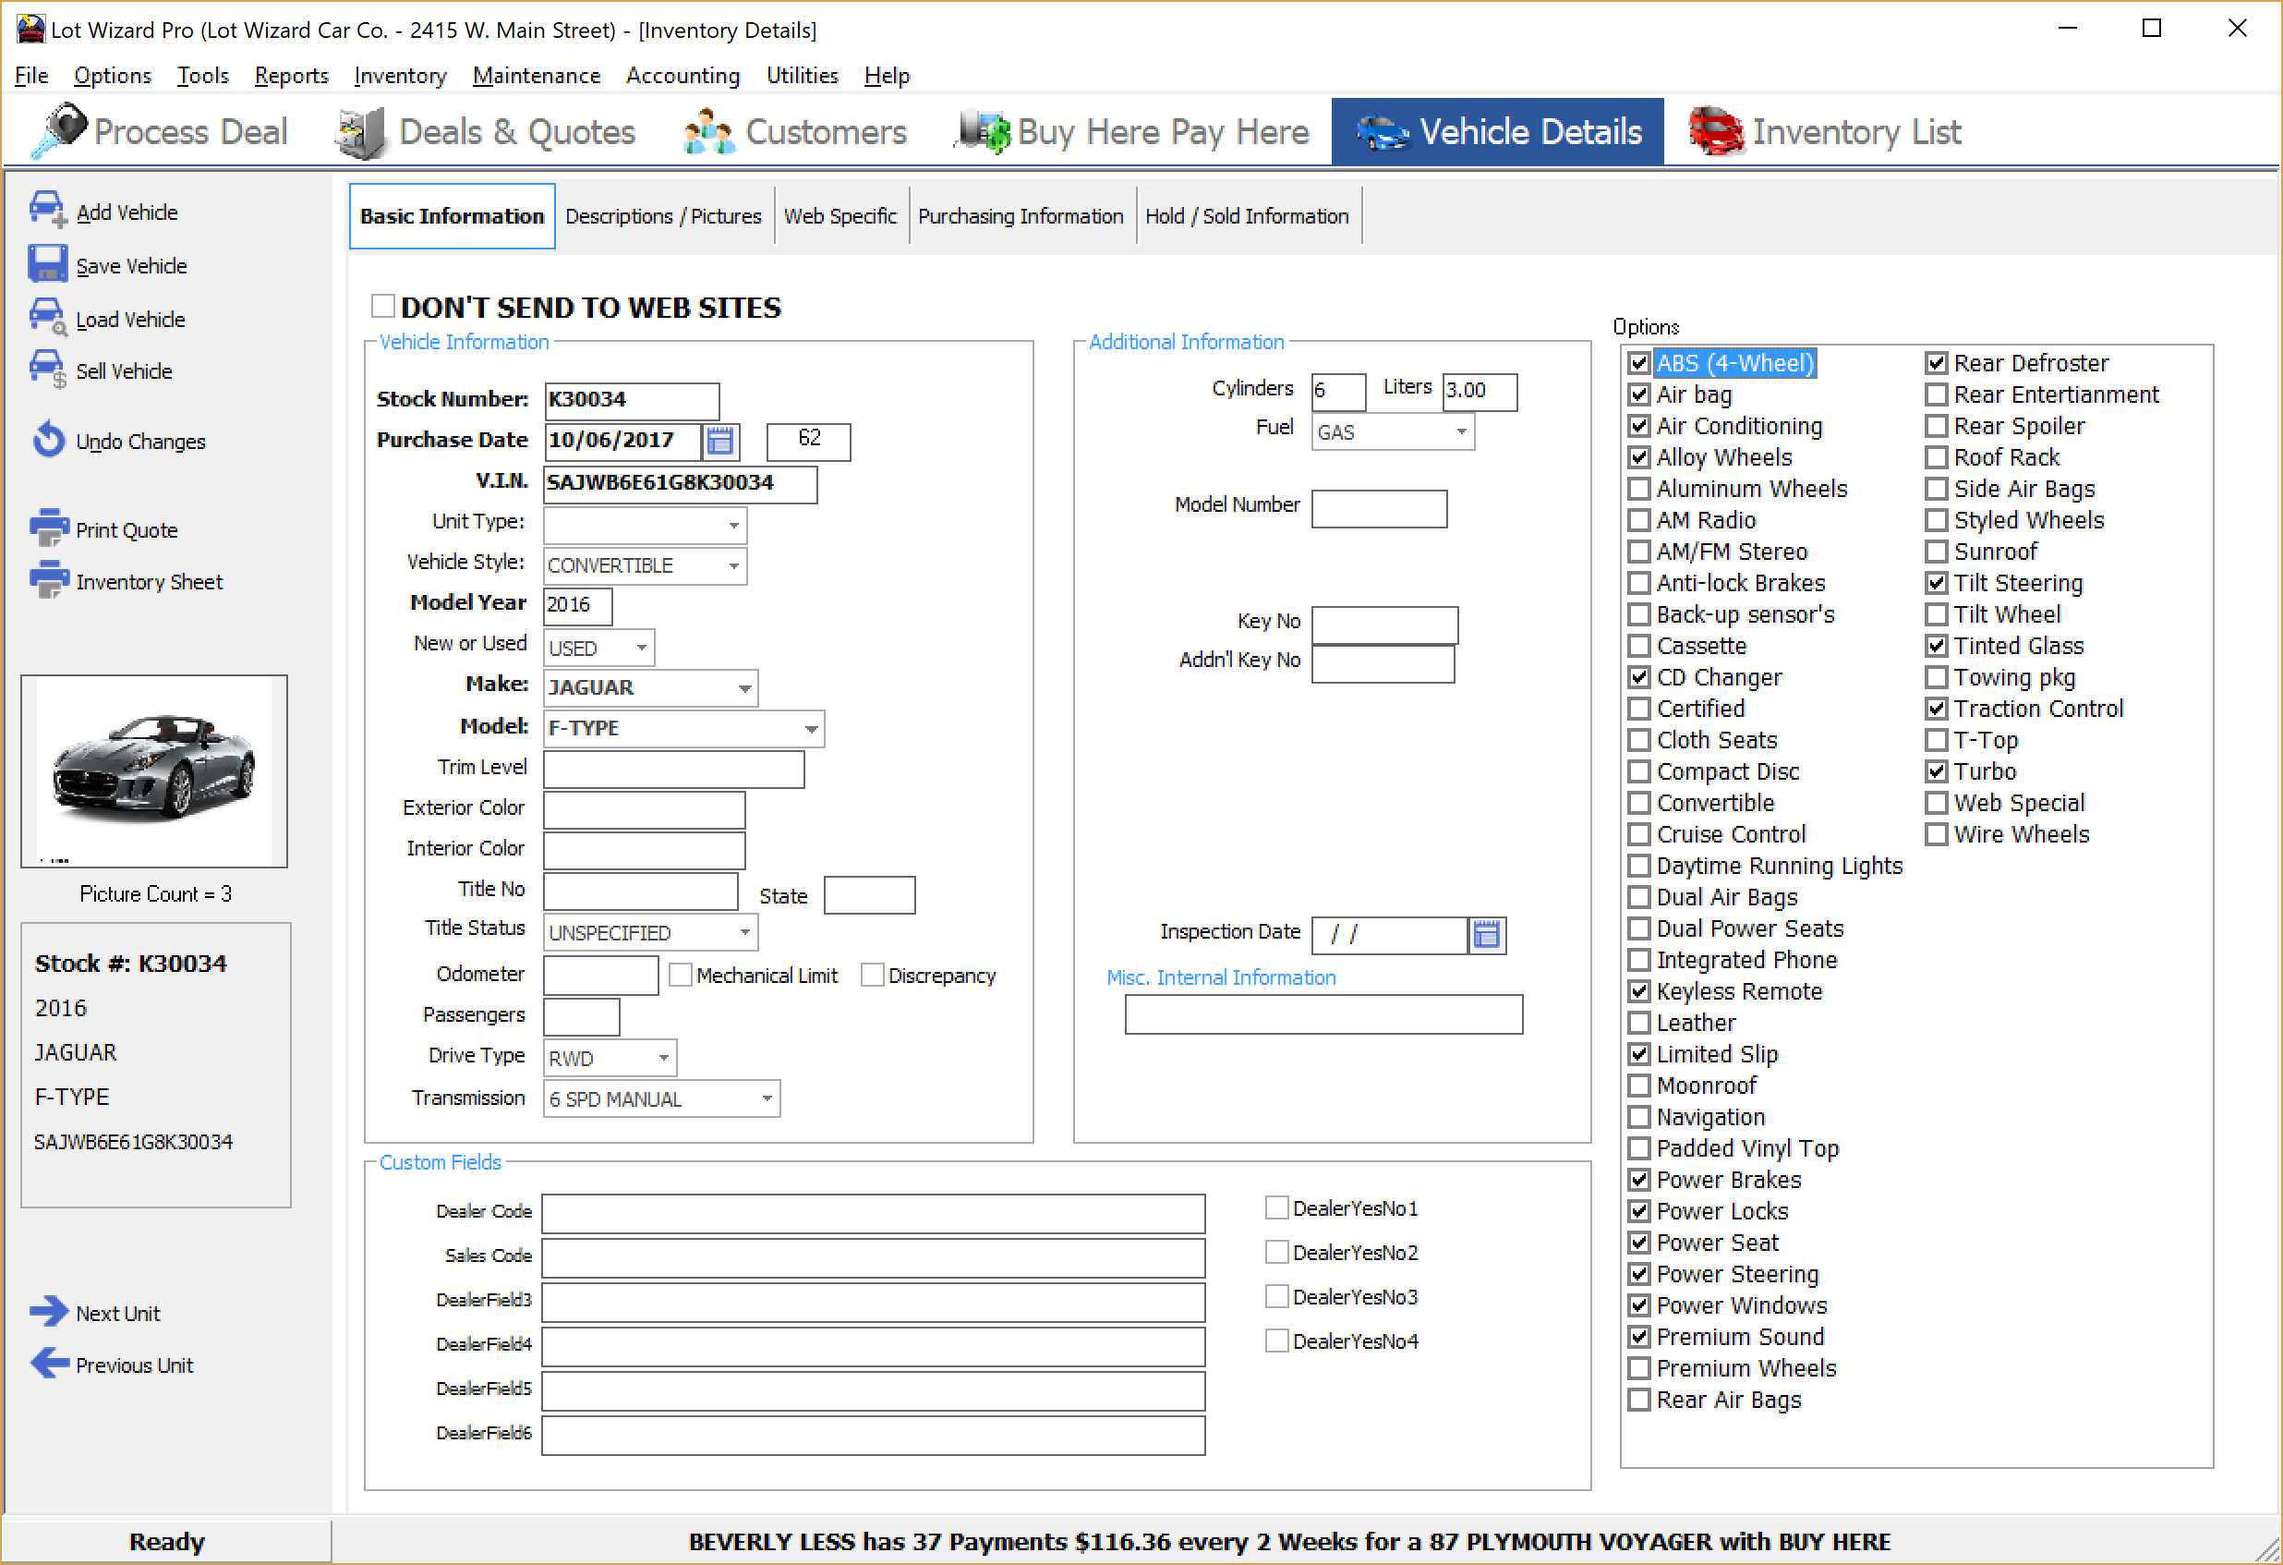
Task: Open the Transmission dropdown list
Action: point(767,1098)
